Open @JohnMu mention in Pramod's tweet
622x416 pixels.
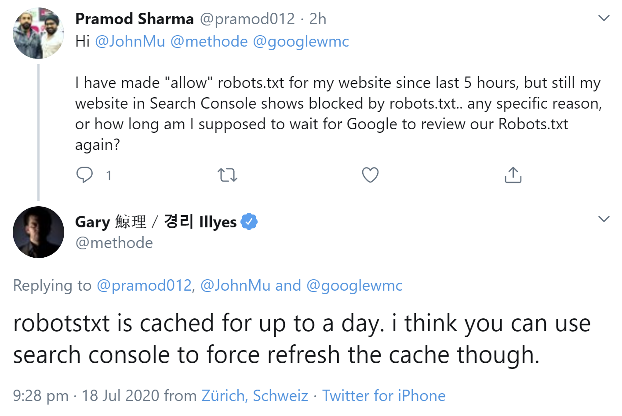[x=130, y=41]
